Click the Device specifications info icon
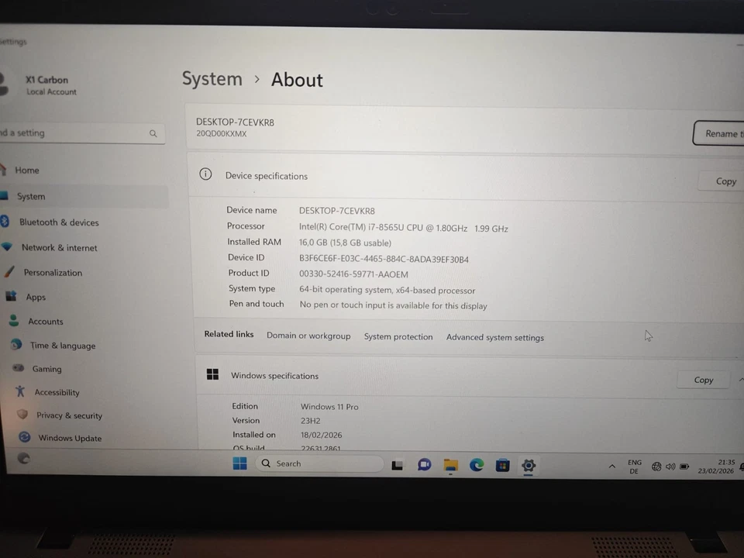The height and width of the screenshot is (558, 744). pyautogui.click(x=205, y=174)
